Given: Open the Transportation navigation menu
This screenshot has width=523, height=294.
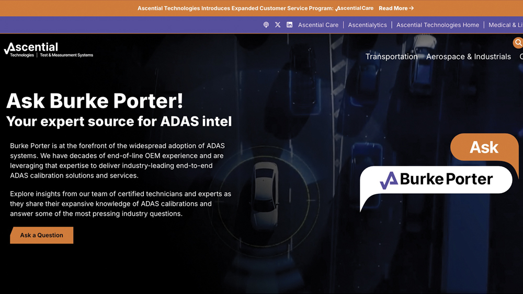Looking at the screenshot, I should 391,56.
